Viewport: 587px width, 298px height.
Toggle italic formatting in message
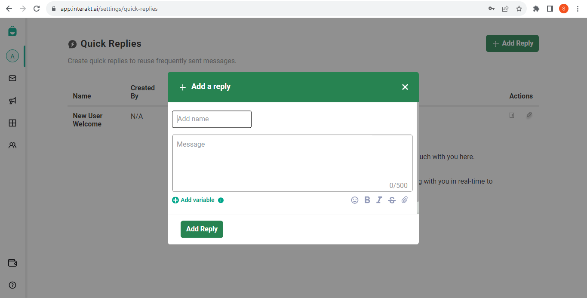point(379,200)
